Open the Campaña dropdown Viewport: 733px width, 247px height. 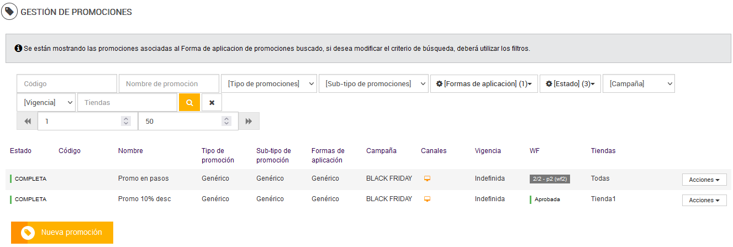coord(638,84)
